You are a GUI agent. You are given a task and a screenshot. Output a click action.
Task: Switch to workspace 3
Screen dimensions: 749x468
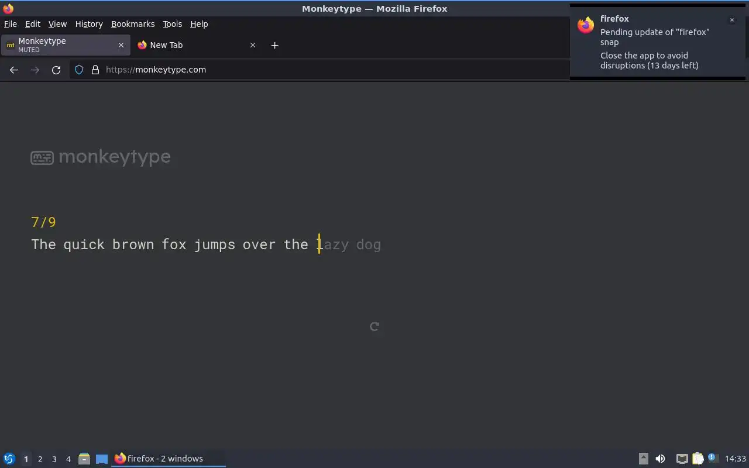54,459
